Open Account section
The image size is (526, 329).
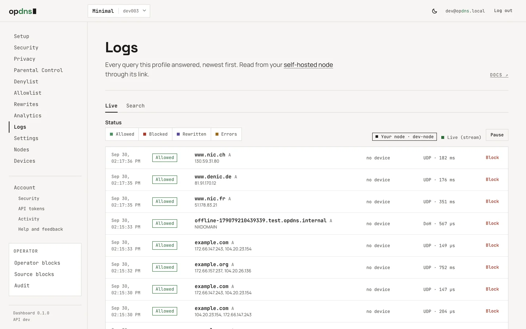(x=24, y=188)
